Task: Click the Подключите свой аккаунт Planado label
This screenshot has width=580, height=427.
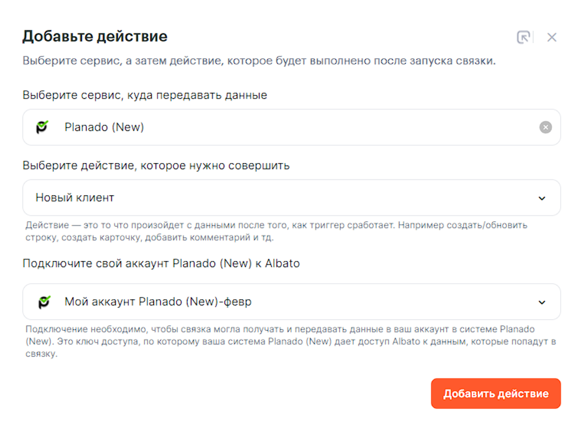Action: [x=161, y=263]
